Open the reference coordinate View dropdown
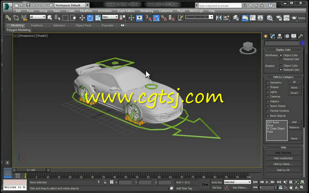This screenshot has width=309, height=193. click(110, 17)
